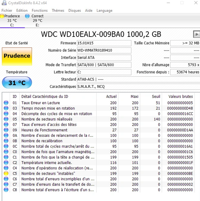Click threshold value 140 in row 05

coord(157,119)
